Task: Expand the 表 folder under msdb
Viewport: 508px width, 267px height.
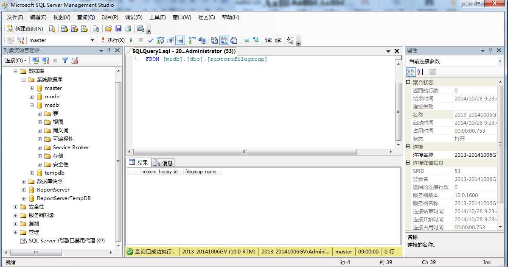Action: click(39, 114)
